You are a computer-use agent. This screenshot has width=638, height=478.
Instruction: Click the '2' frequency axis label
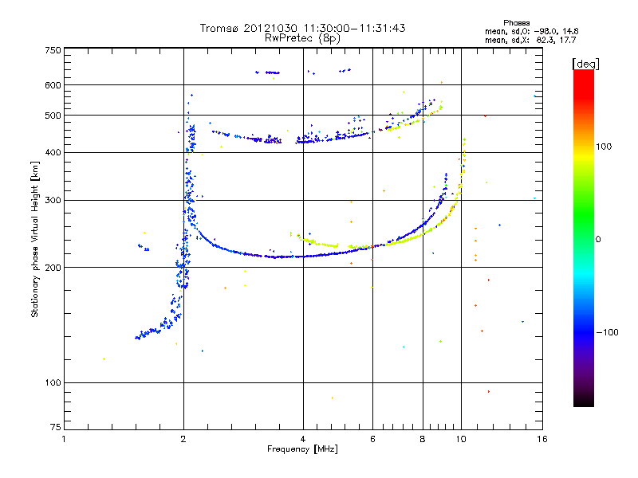(x=183, y=439)
